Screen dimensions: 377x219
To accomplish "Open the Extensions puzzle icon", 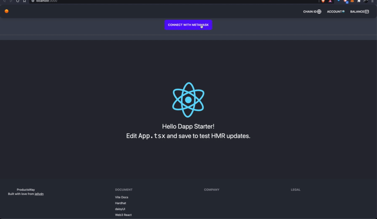I will [359, 1].
